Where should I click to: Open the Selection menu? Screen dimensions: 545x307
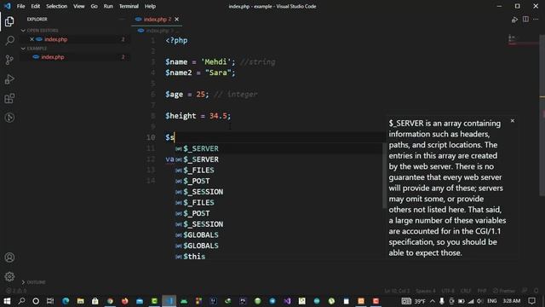coord(57,6)
